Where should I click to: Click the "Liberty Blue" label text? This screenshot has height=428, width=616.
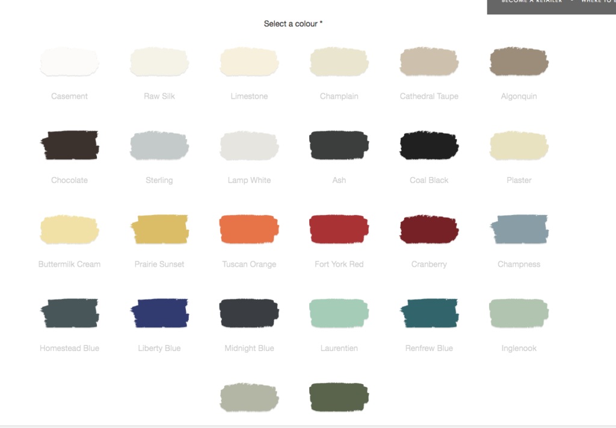[x=159, y=348]
